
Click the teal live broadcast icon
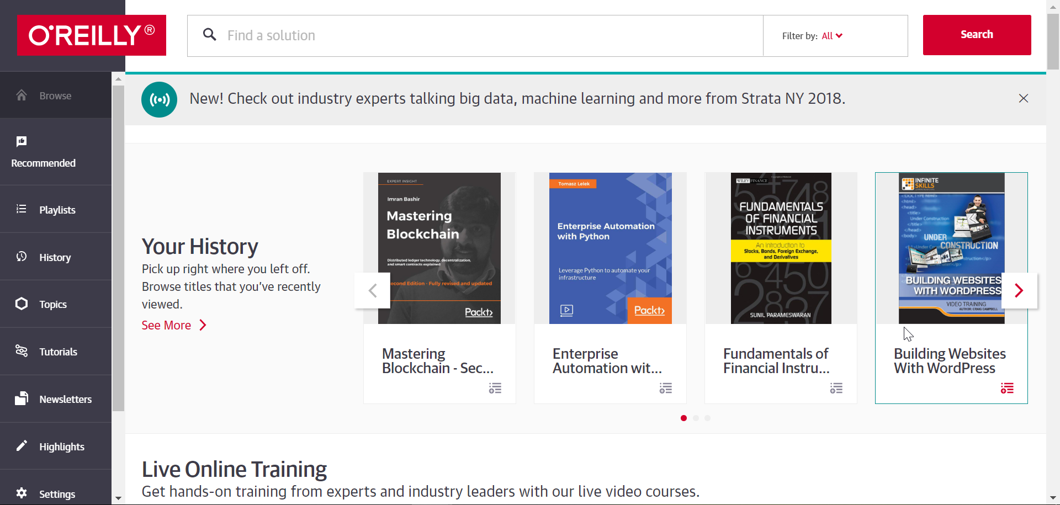(x=159, y=99)
